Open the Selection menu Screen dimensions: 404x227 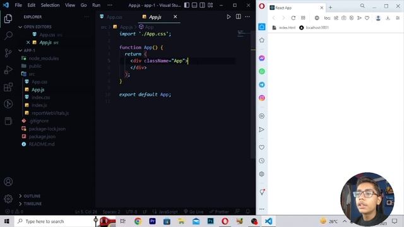click(x=50, y=5)
